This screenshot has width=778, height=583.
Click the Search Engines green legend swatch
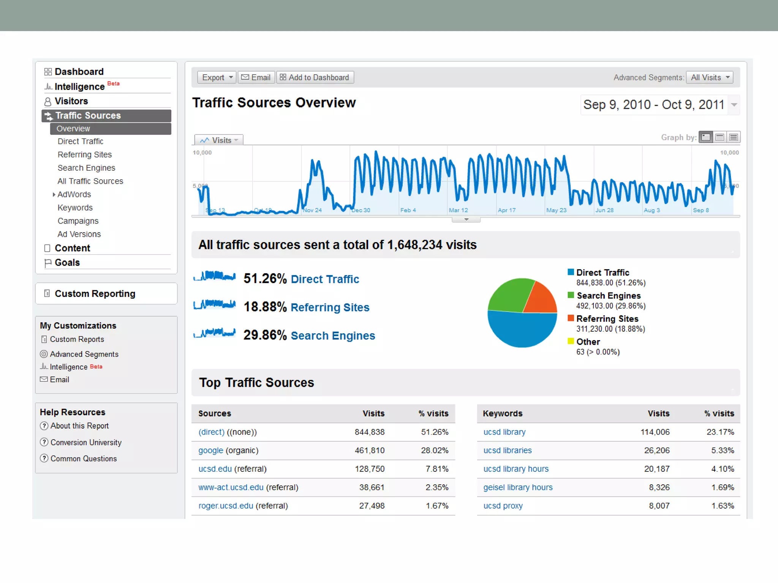(x=571, y=295)
